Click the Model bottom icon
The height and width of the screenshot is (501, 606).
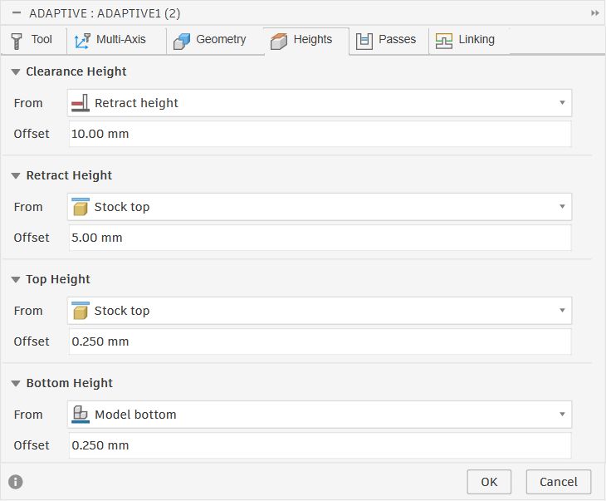[x=81, y=415]
